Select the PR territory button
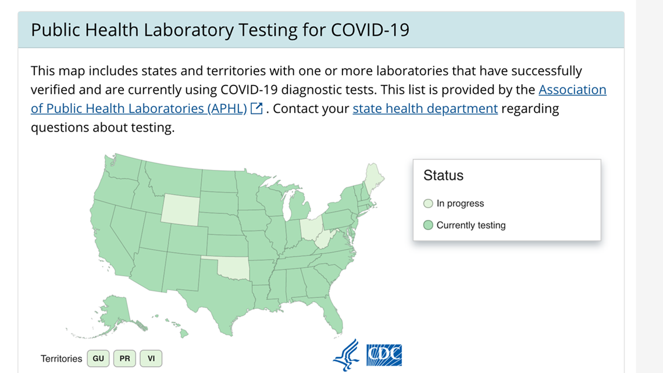Image resolution: width=663 pixels, height=373 pixels. click(x=124, y=358)
